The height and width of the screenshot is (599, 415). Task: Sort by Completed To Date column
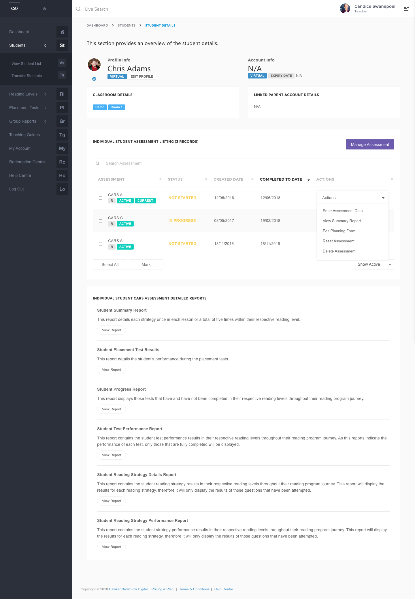(281, 179)
